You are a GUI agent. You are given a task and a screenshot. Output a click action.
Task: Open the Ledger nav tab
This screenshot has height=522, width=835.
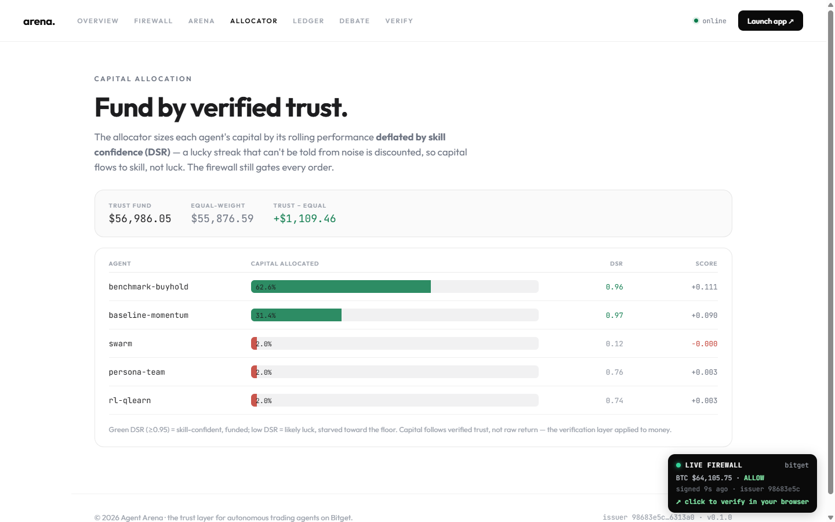[308, 21]
